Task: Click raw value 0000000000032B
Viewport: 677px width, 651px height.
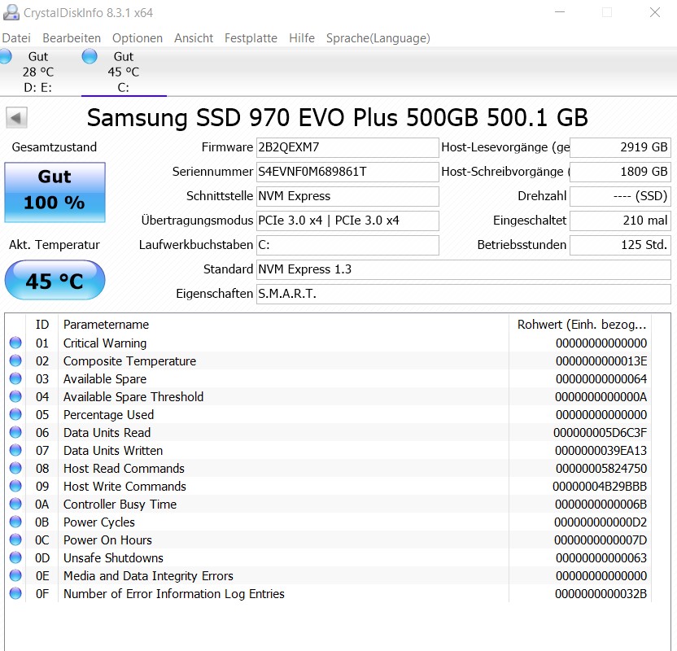Action: (x=601, y=594)
